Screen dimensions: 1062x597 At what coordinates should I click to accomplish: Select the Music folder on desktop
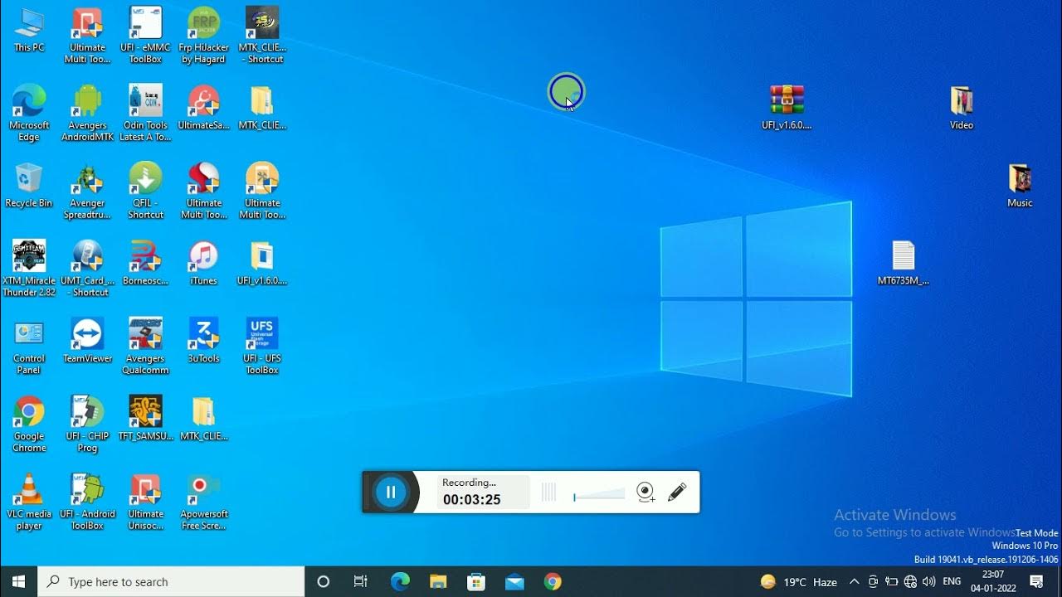tap(1020, 186)
